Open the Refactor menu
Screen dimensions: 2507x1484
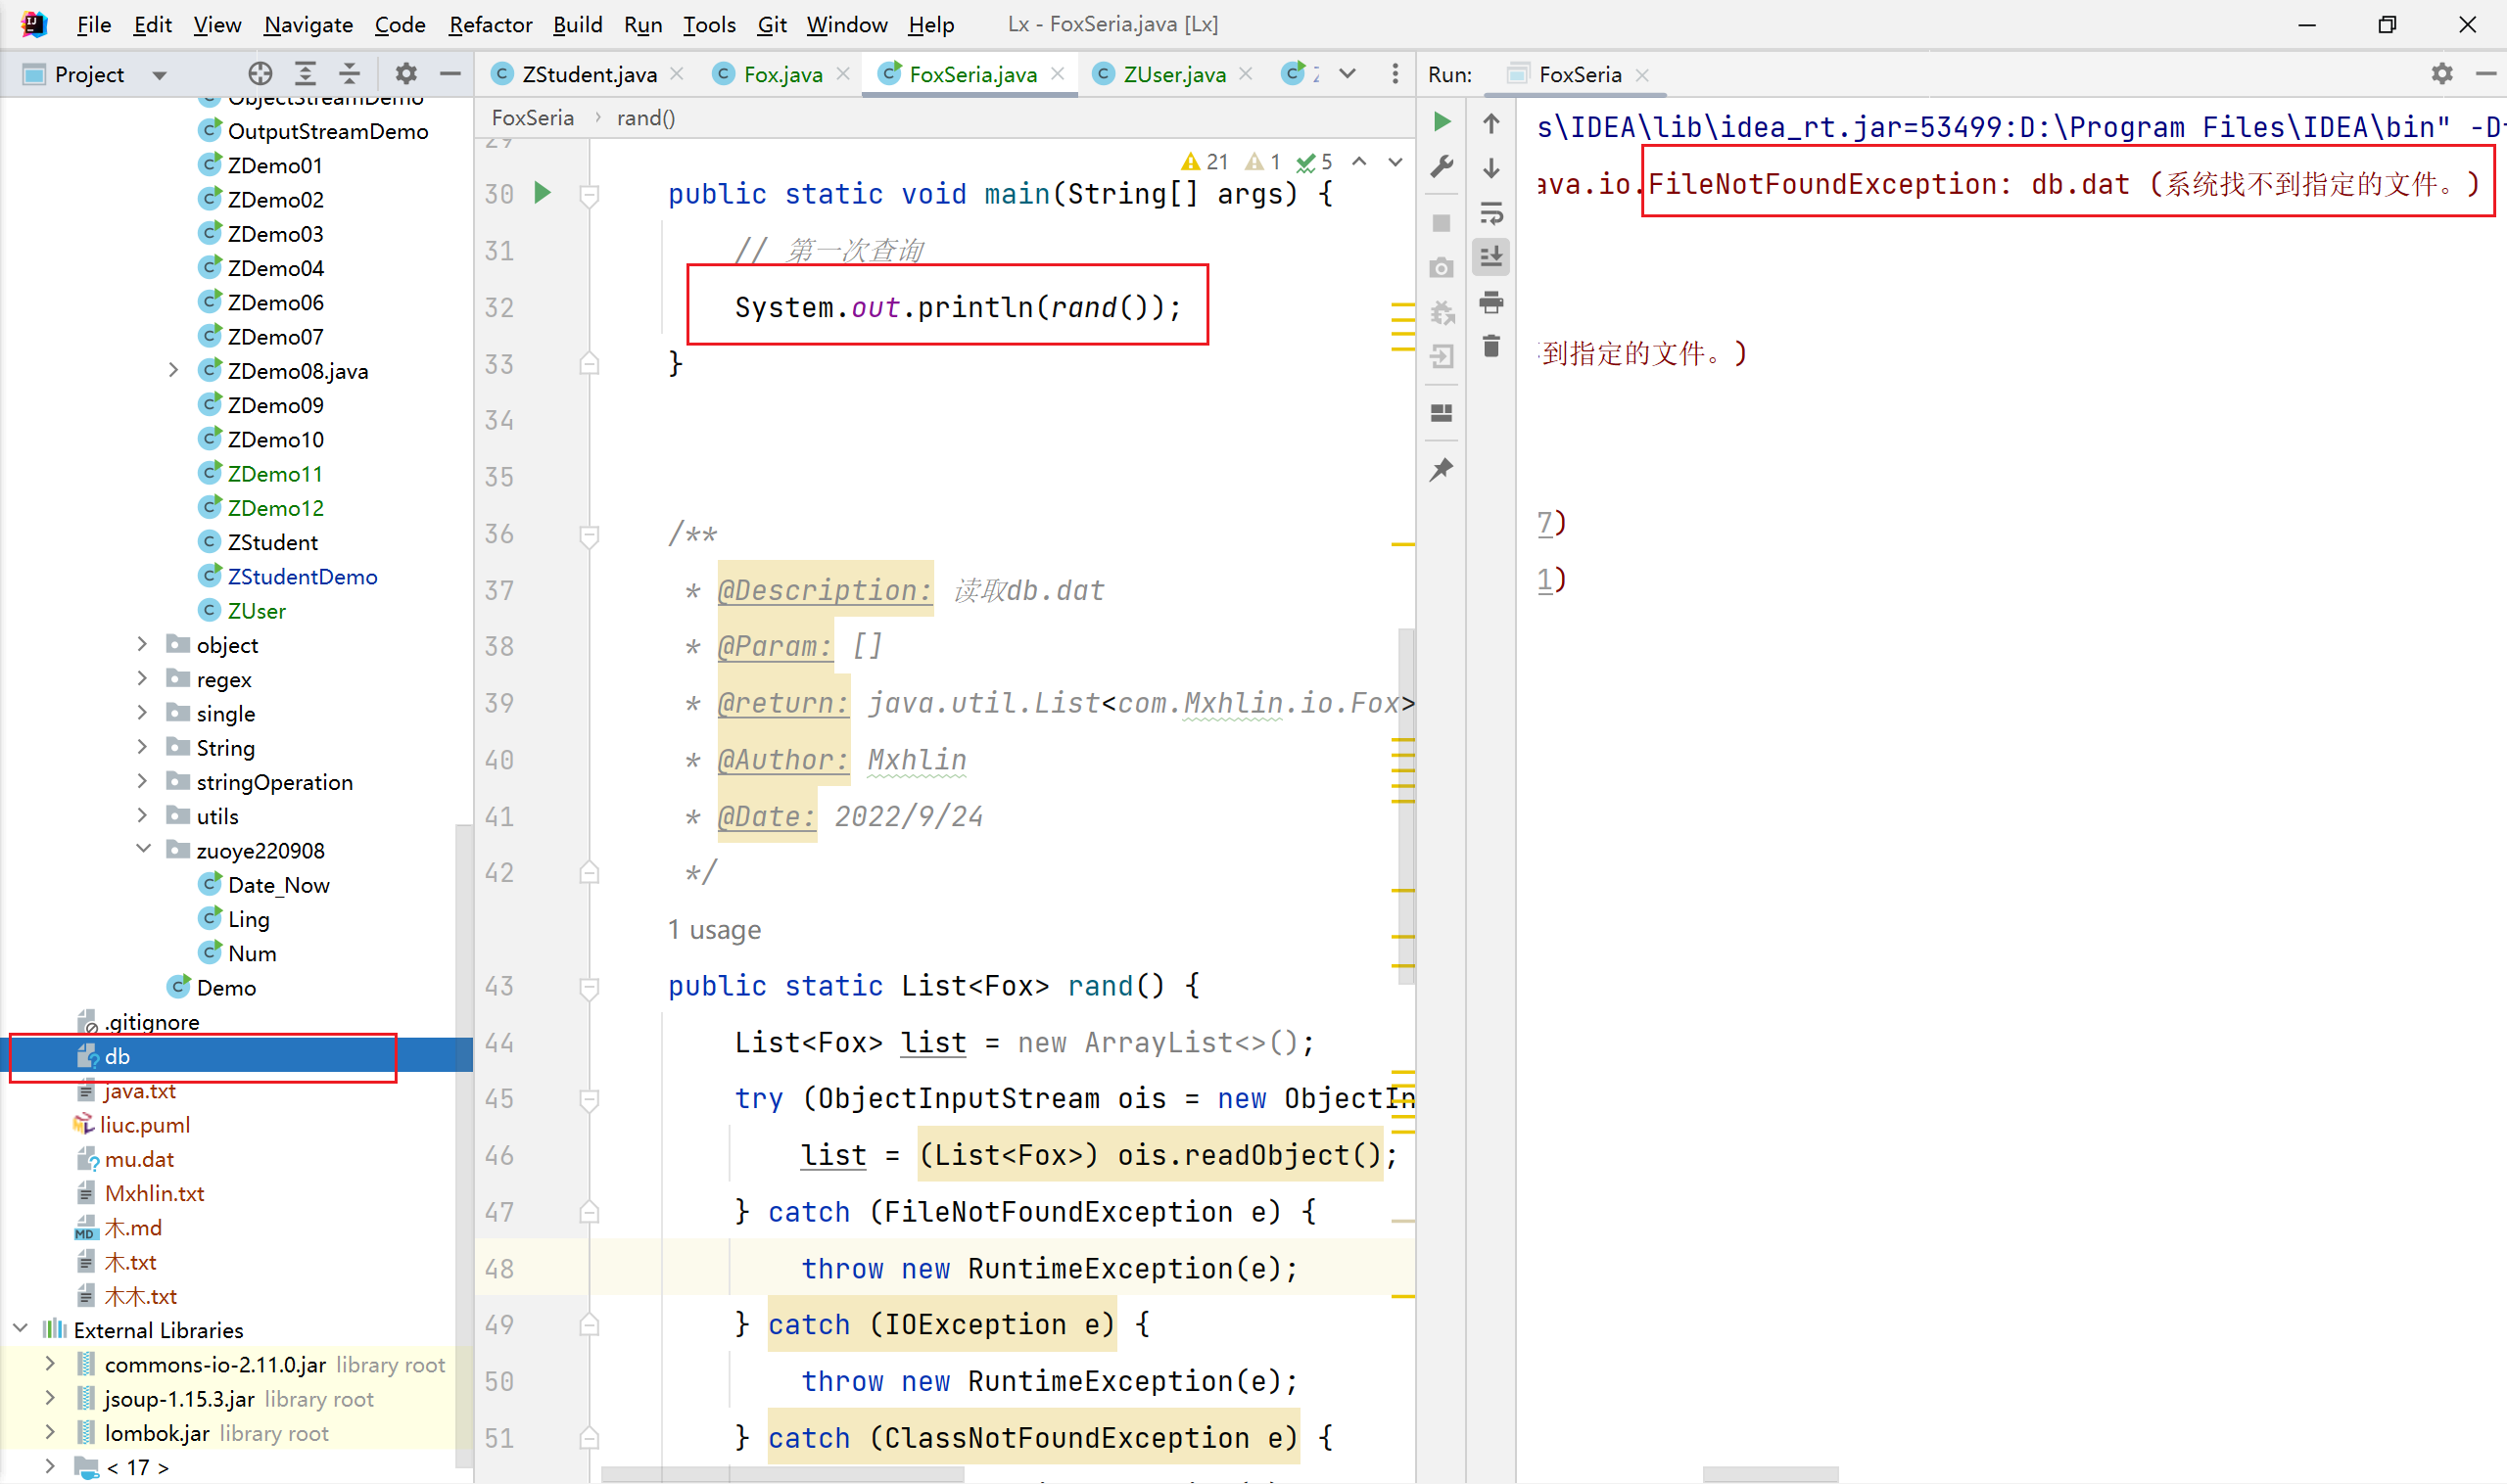pyautogui.click(x=490, y=24)
